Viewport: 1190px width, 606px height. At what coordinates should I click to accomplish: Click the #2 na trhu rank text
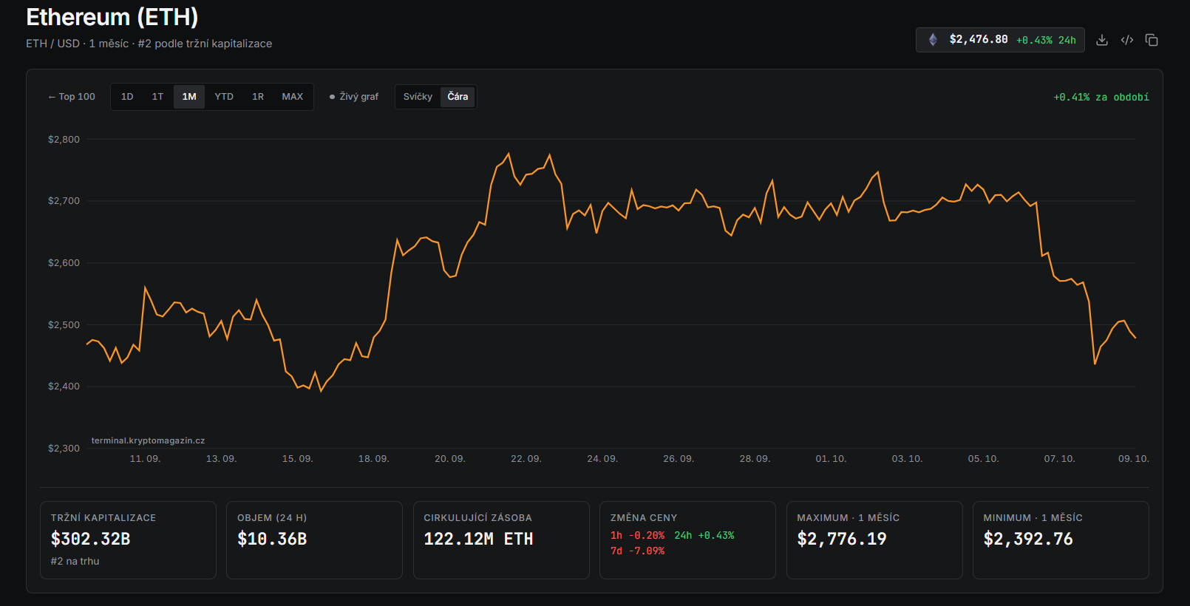point(75,562)
